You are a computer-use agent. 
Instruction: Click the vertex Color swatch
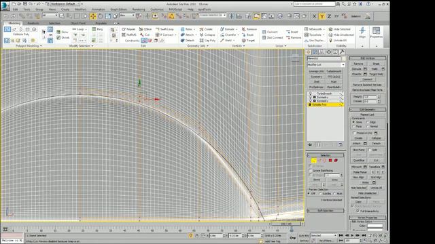pos(375,226)
